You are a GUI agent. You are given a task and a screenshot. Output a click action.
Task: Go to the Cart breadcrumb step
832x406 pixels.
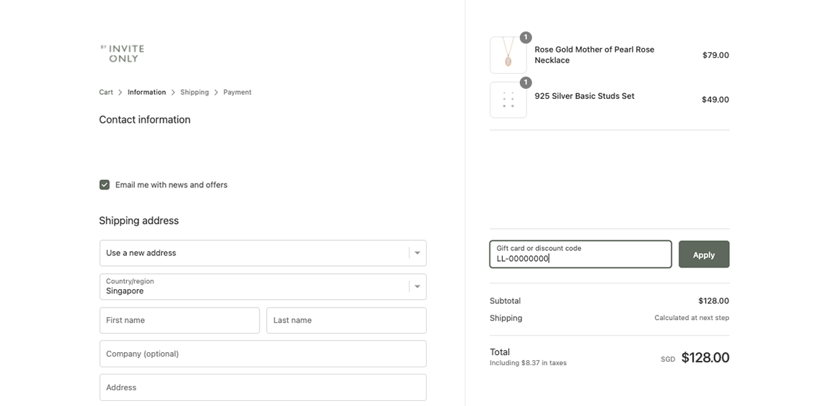point(106,93)
